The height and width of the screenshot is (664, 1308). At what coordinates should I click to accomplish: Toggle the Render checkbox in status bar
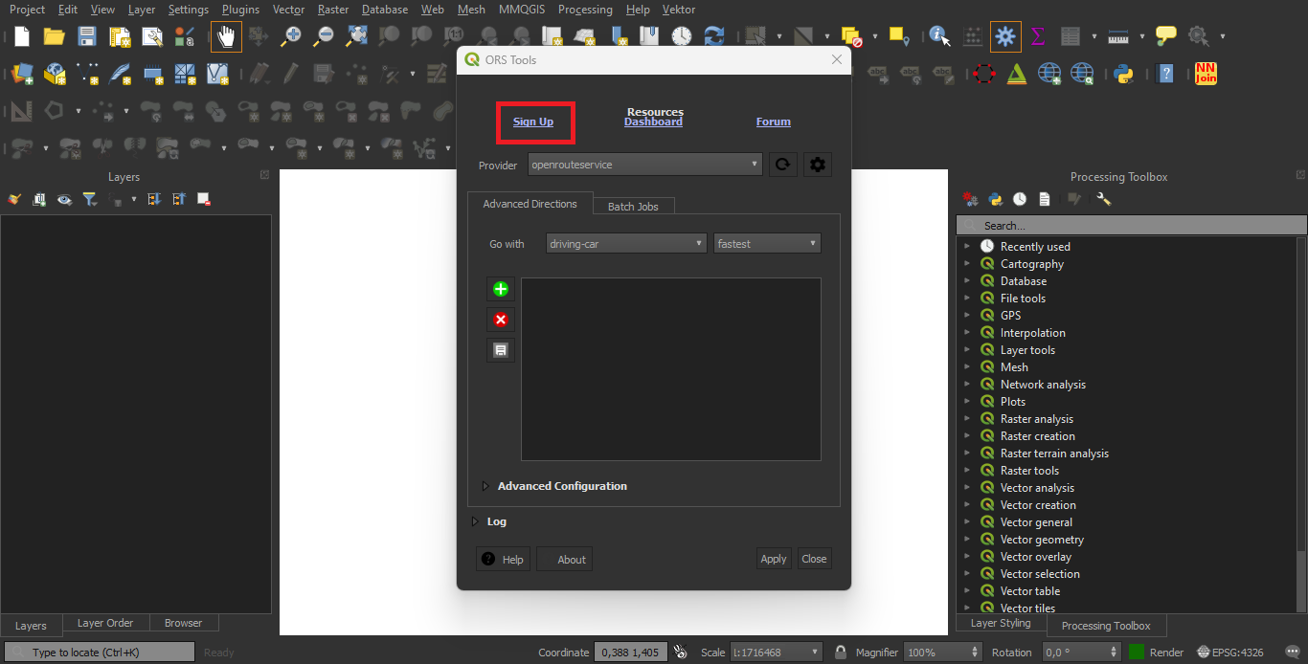1137,653
